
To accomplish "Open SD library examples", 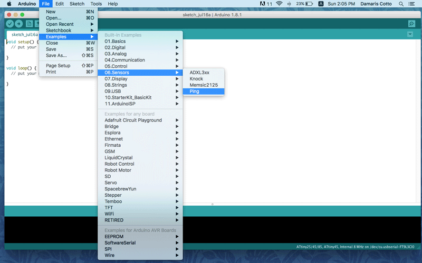I will (x=140, y=176).
